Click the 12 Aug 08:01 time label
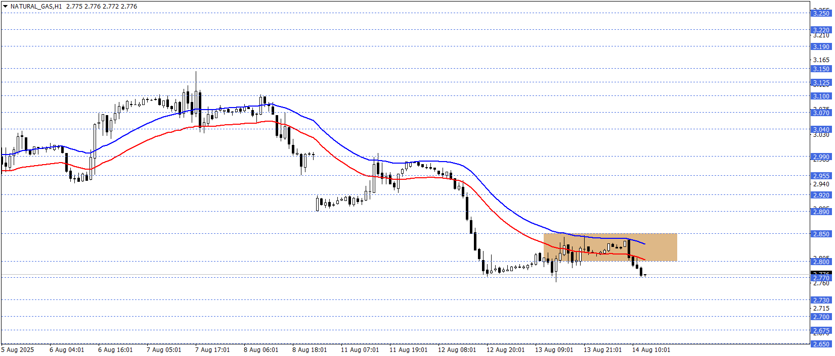835x356 pixels. coord(457,350)
